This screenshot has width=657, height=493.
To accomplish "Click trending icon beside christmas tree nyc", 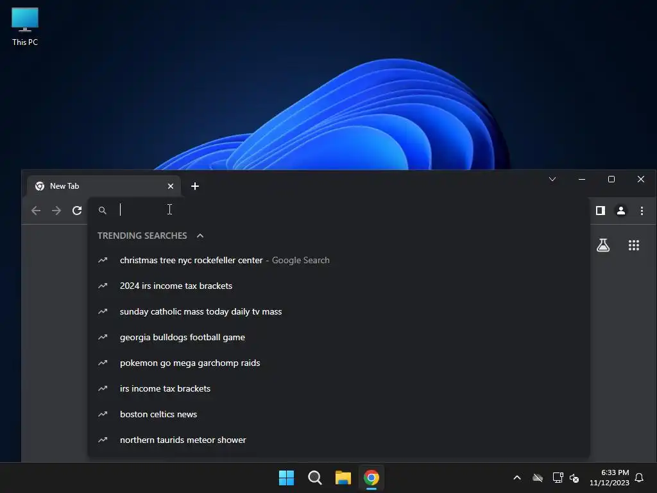I will [x=103, y=261].
